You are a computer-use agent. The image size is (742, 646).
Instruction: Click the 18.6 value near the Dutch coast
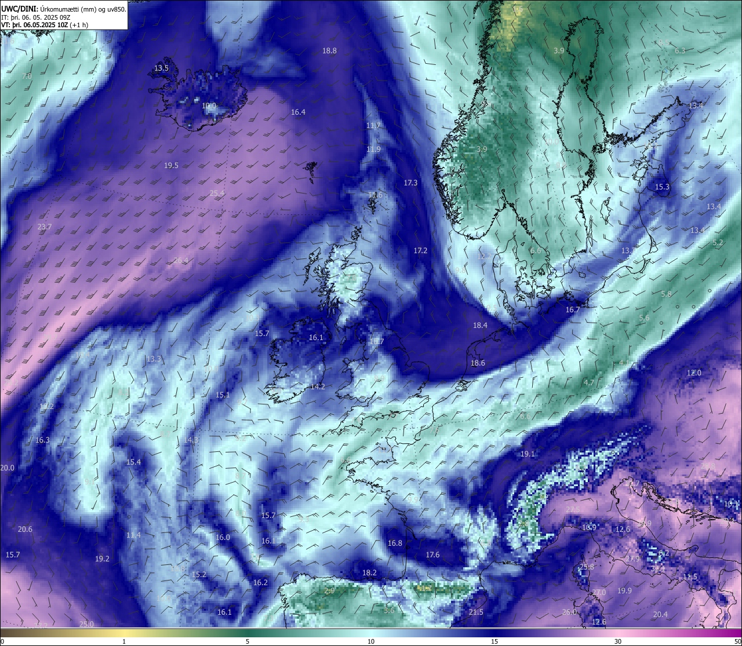(x=478, y=363)
